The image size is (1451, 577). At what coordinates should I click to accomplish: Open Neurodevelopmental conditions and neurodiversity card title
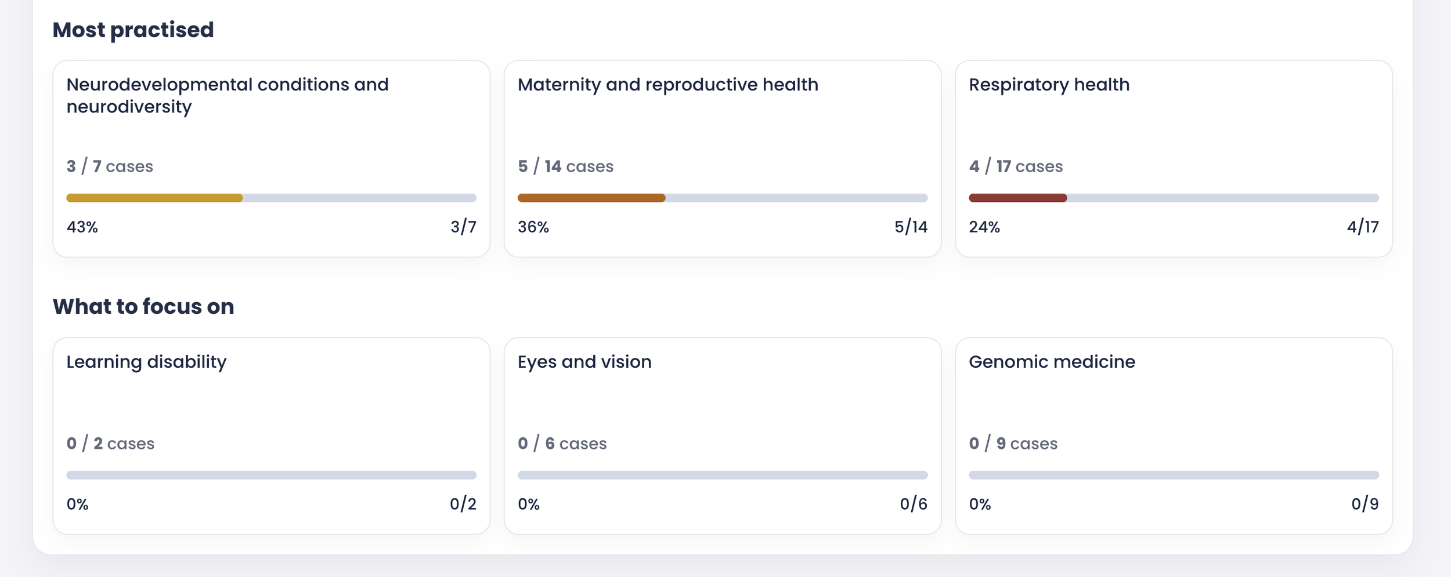227,96
